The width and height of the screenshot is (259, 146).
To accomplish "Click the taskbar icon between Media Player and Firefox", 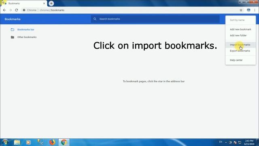I will 40,142.
